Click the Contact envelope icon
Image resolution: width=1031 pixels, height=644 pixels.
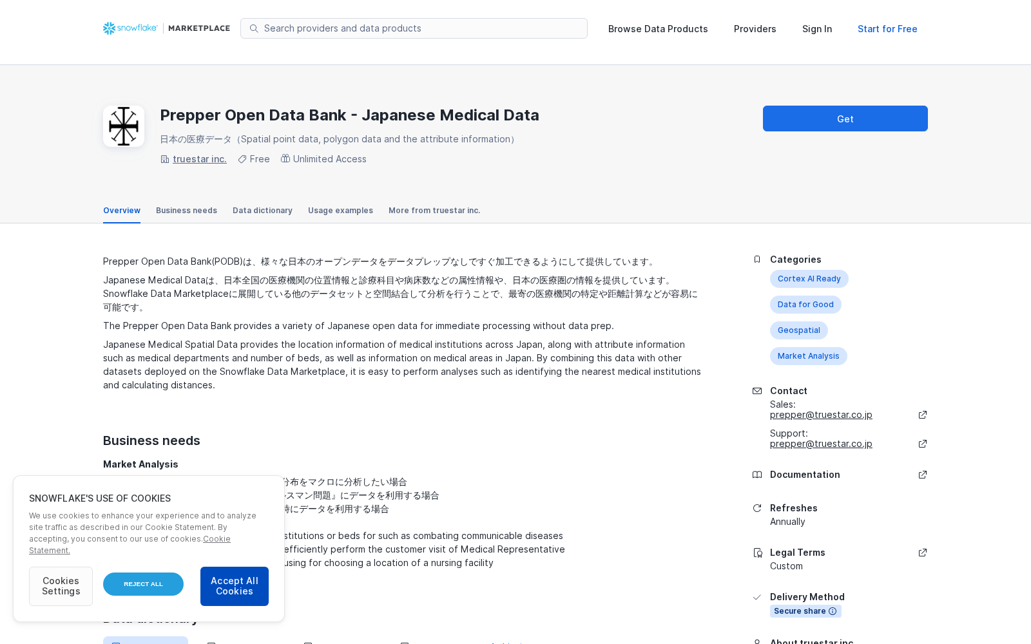(757, 391)
